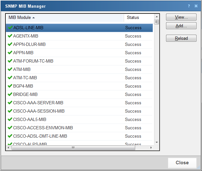This screenshot has height=171, width=202.
Task: Click checkmark icon next to APPN-MIB
Action: coord(10,53)
